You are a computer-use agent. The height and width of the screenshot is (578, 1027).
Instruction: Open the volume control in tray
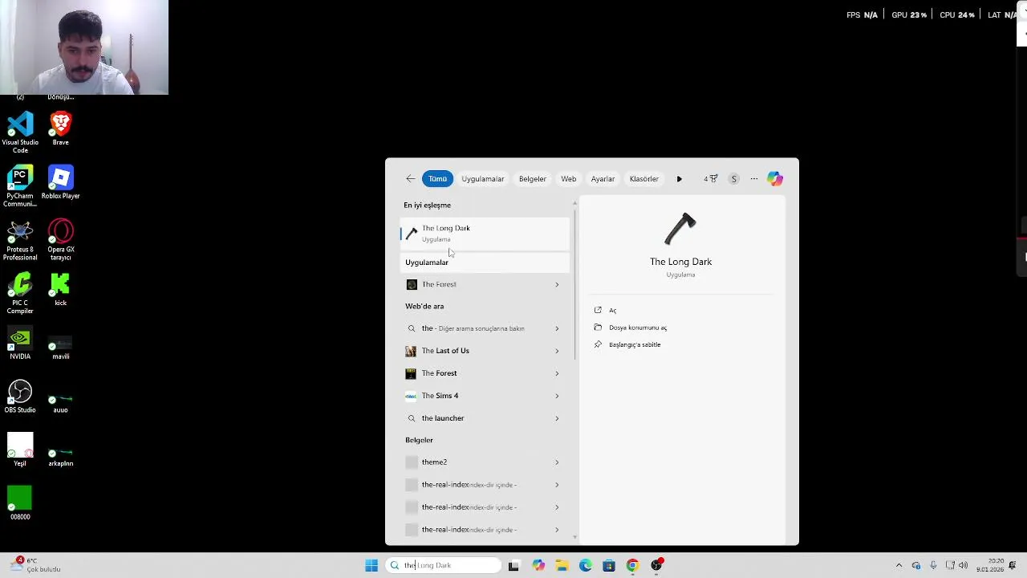click(x=963, y=565)
